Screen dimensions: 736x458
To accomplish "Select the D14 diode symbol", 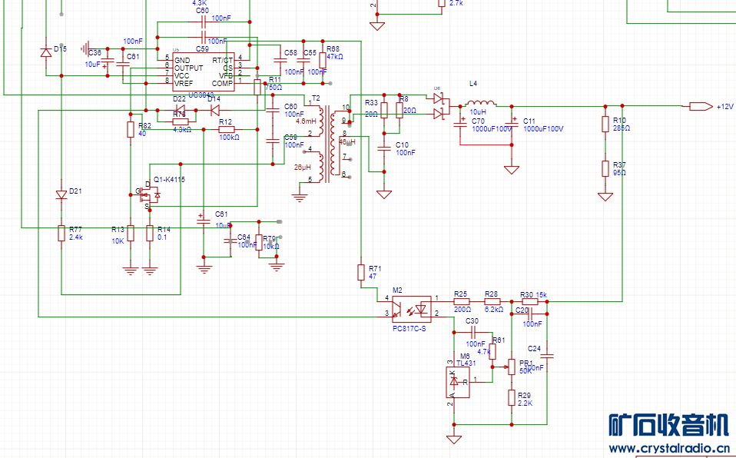I will 214,111.
